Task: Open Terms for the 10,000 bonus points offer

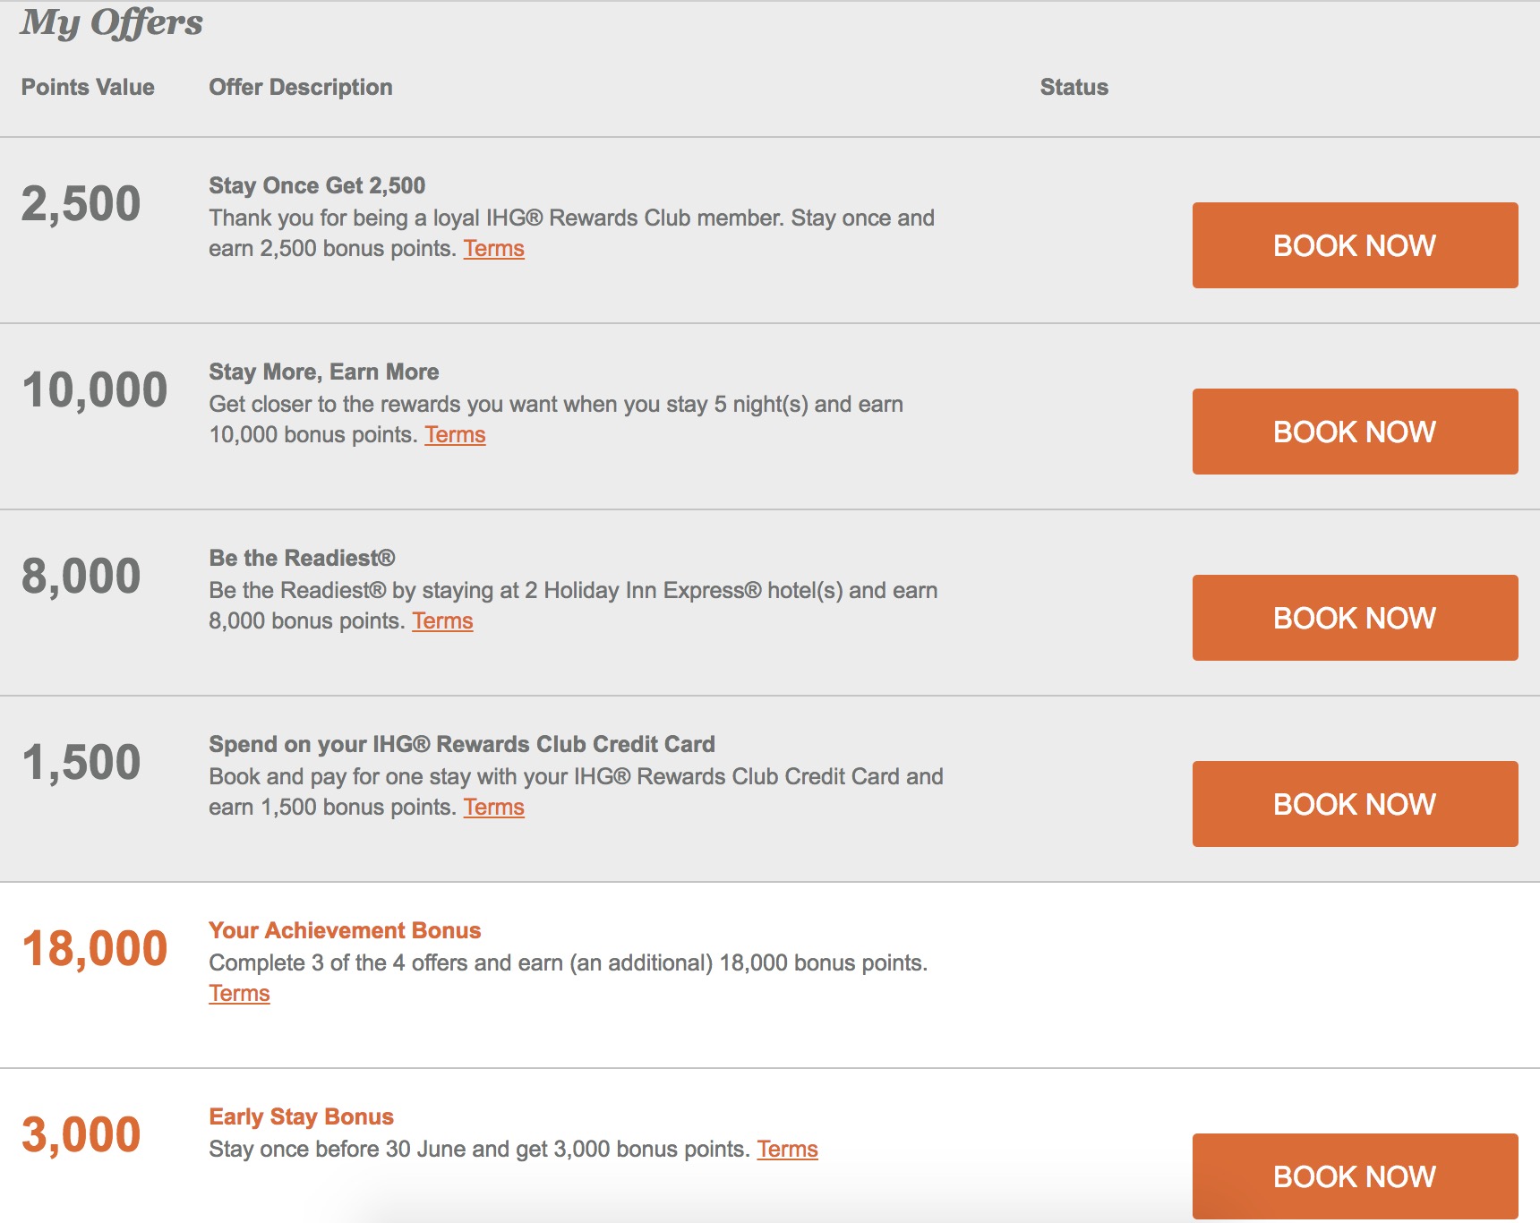Action: click(455, 435)
